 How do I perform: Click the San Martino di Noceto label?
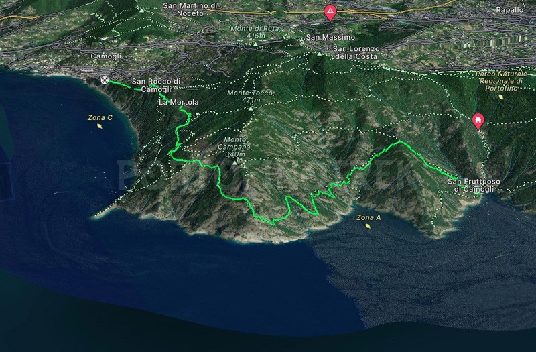190,9
